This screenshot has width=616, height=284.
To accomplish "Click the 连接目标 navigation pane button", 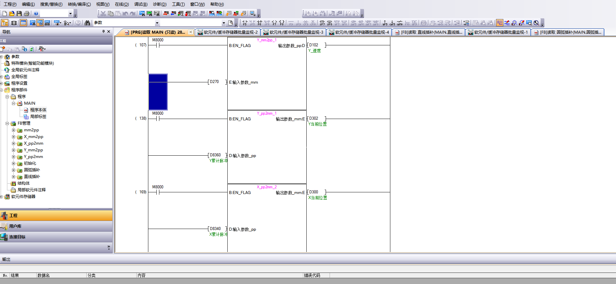I will click(56, 237).
